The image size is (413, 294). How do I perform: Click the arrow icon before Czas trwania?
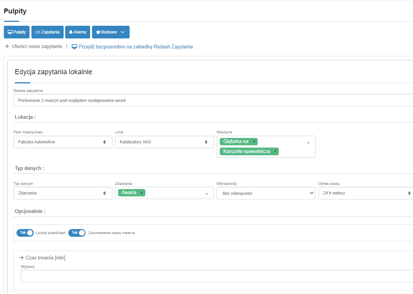click(x=21, y=258)
